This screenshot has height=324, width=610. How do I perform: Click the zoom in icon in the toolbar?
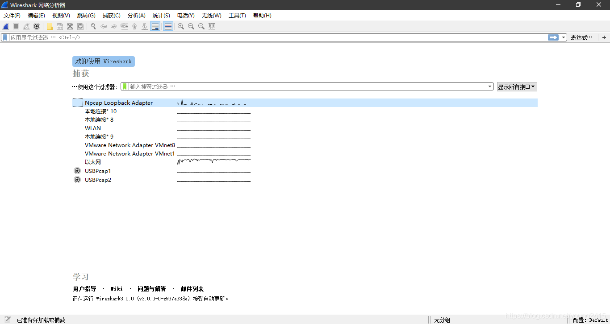coord(181,26)
